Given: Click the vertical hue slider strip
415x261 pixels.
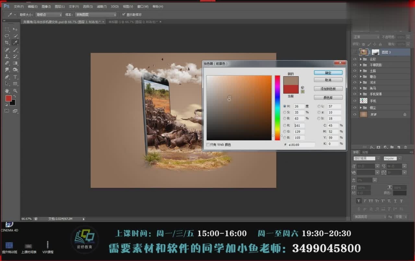Looking at the screenshot, I should 277,108.
